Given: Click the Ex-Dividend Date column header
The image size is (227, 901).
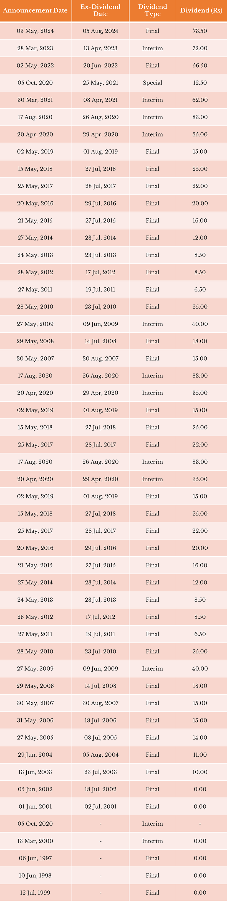Looking at the screenshot, I should click(x=100, y=11).
